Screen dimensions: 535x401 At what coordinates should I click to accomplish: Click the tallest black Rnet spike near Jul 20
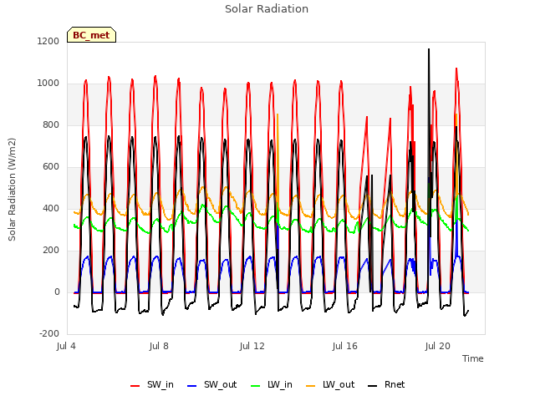coord(429,102)
